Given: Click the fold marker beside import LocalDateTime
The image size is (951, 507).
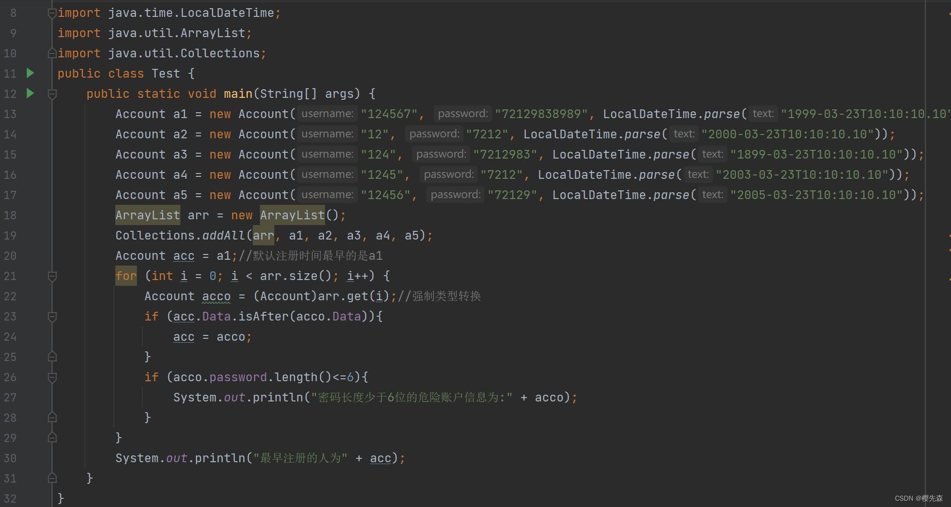Looking at the screenshot, I should pos(52,13).
